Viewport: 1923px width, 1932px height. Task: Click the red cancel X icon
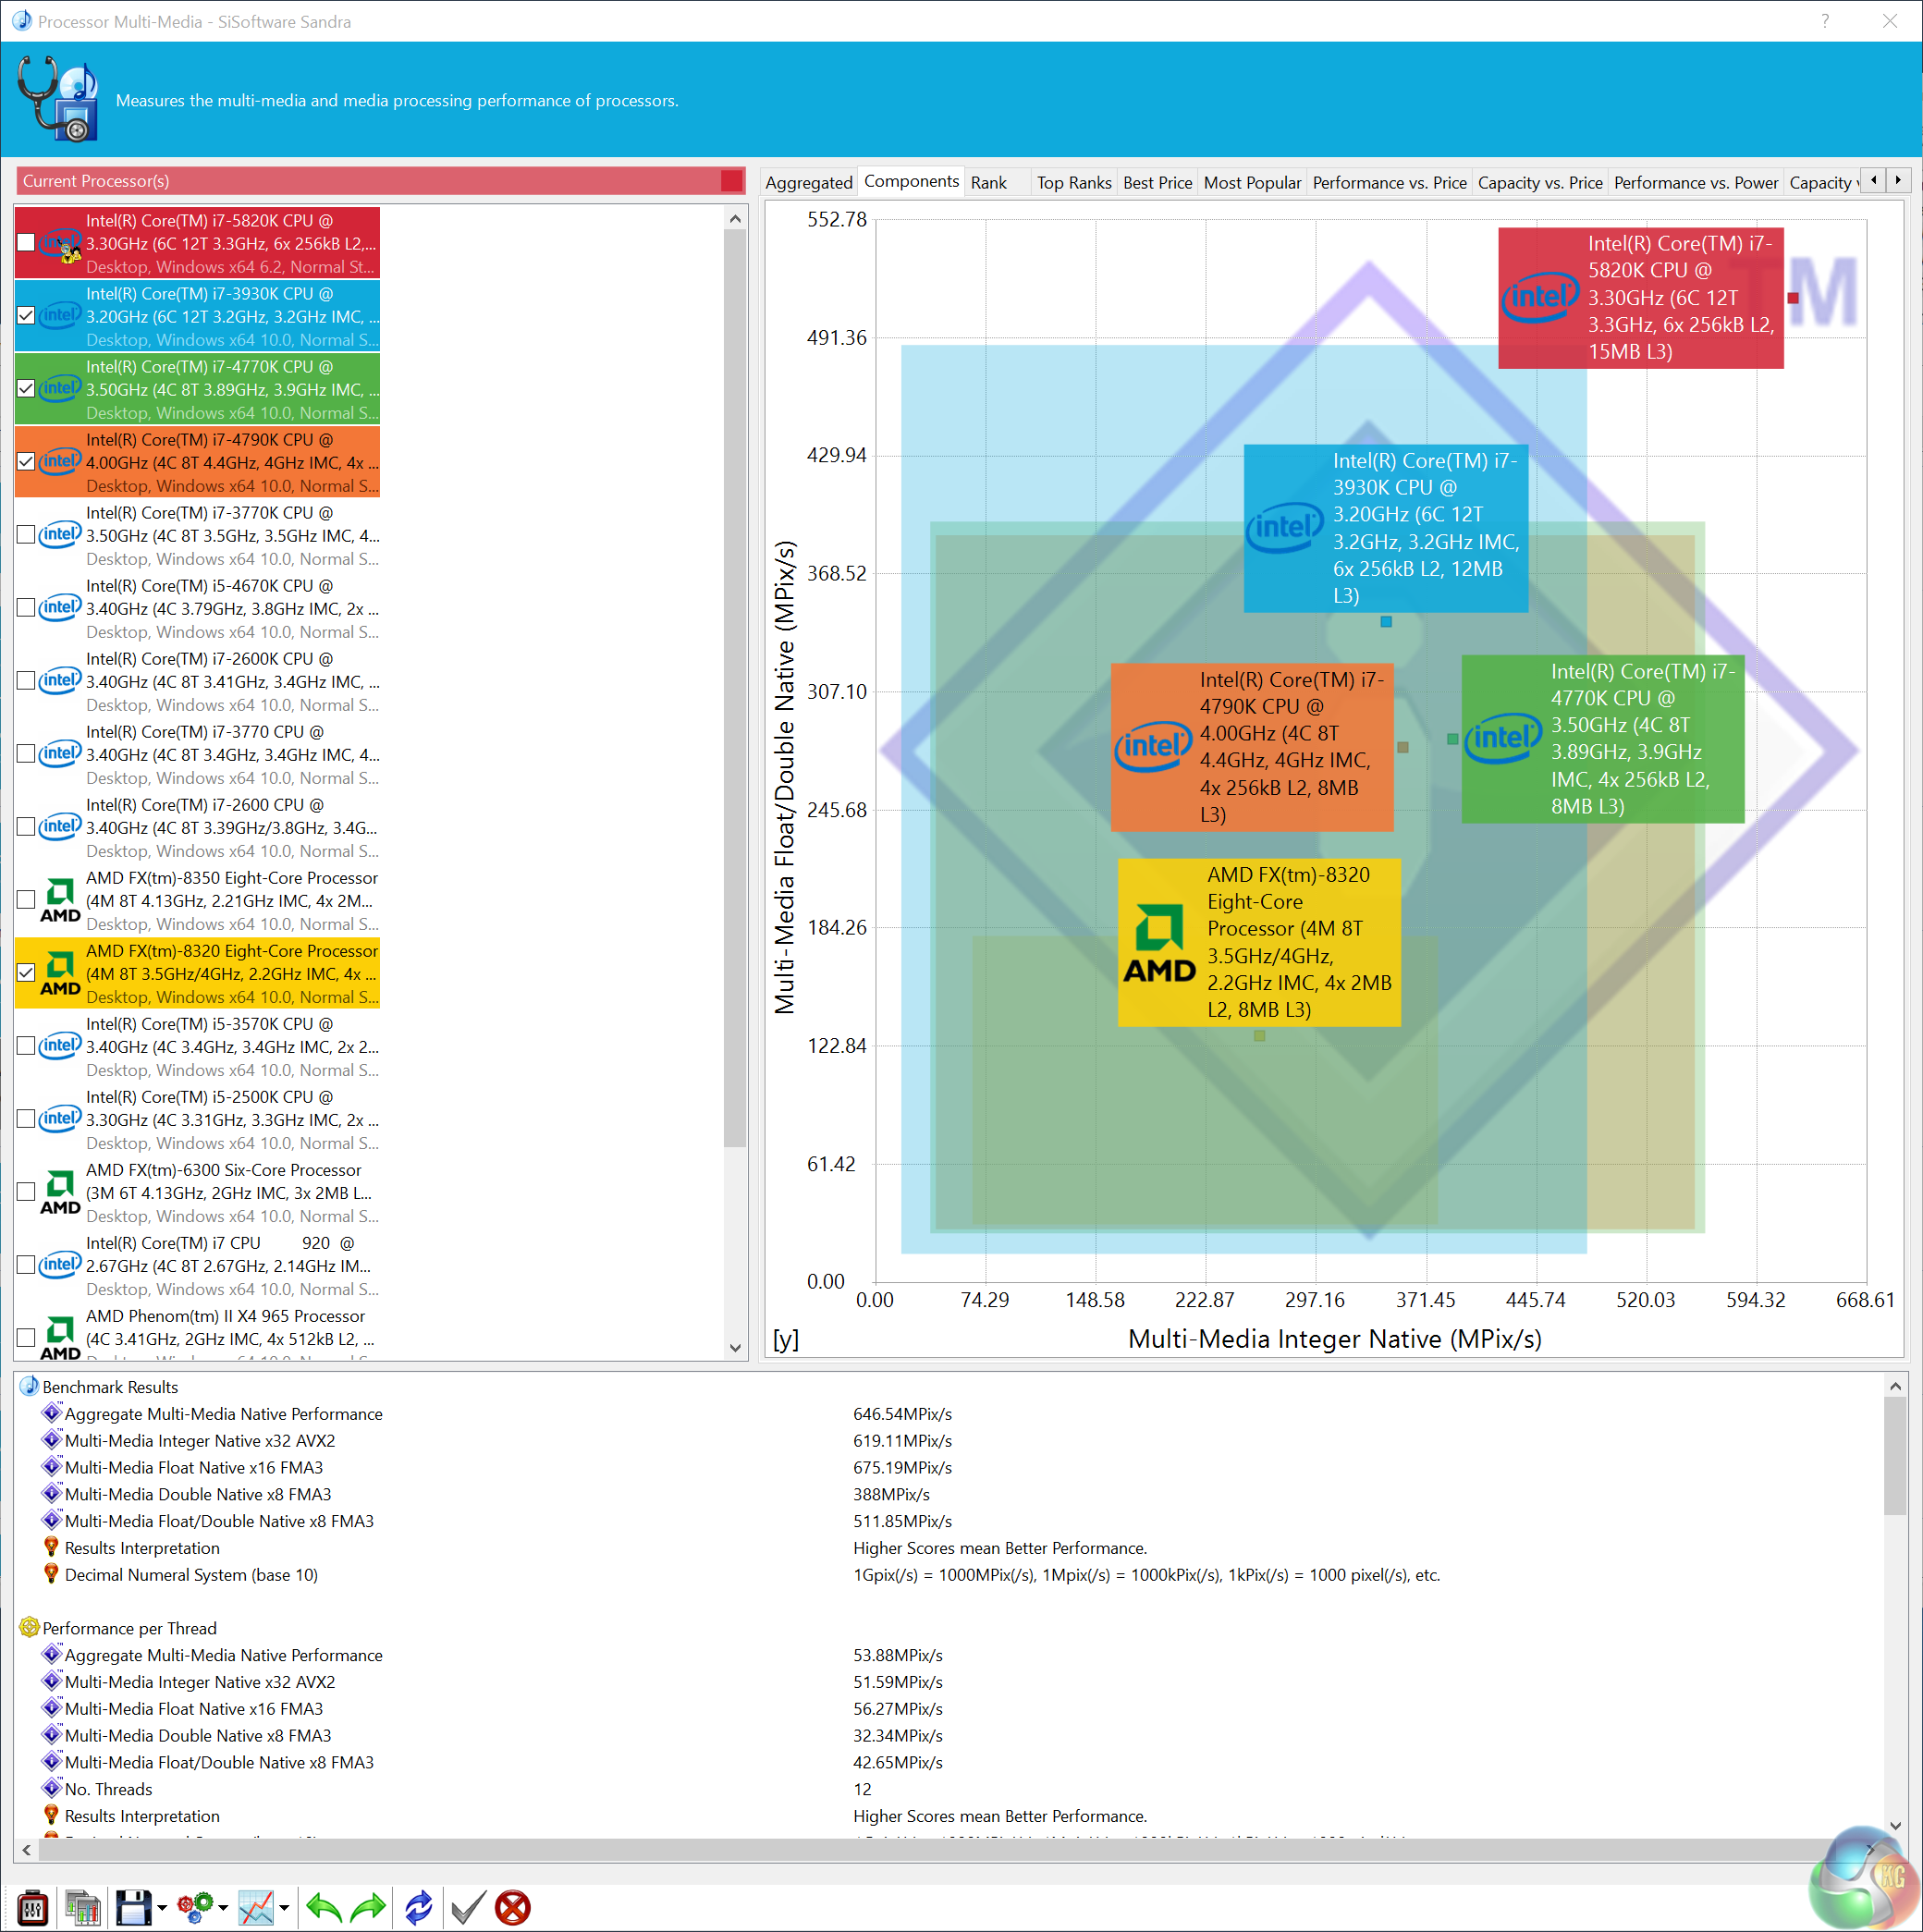(513, 1907)
